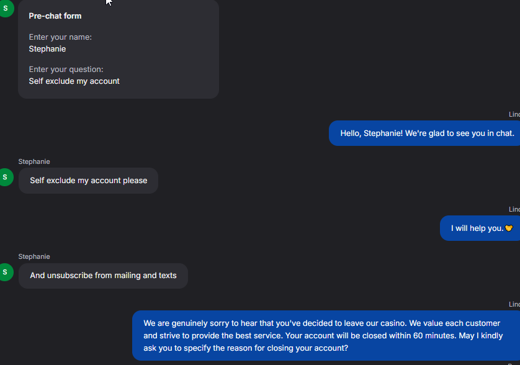This screenshot has height=365, width=520.
Task: Click avatar beside the unsubscribe message
Action: (x=6, y=272)
